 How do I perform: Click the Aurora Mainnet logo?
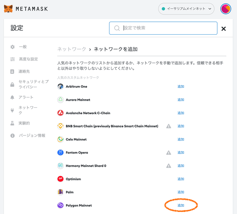pos(60,100)
